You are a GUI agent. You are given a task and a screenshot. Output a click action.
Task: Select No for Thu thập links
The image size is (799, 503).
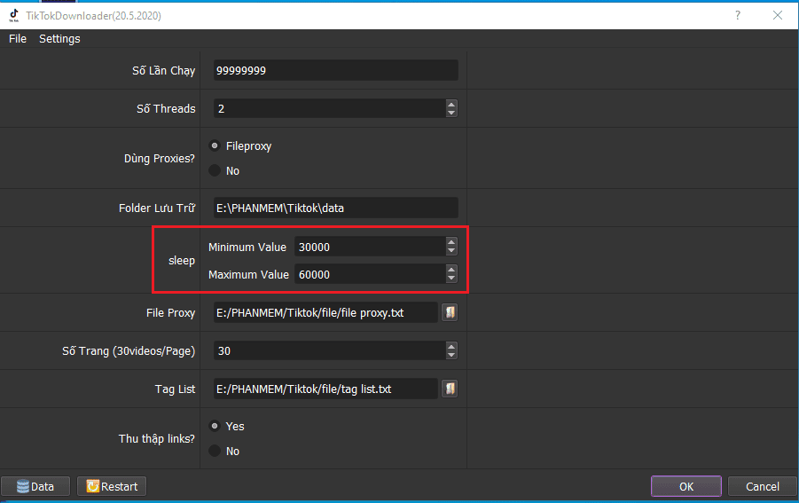[x=215, y=451]
